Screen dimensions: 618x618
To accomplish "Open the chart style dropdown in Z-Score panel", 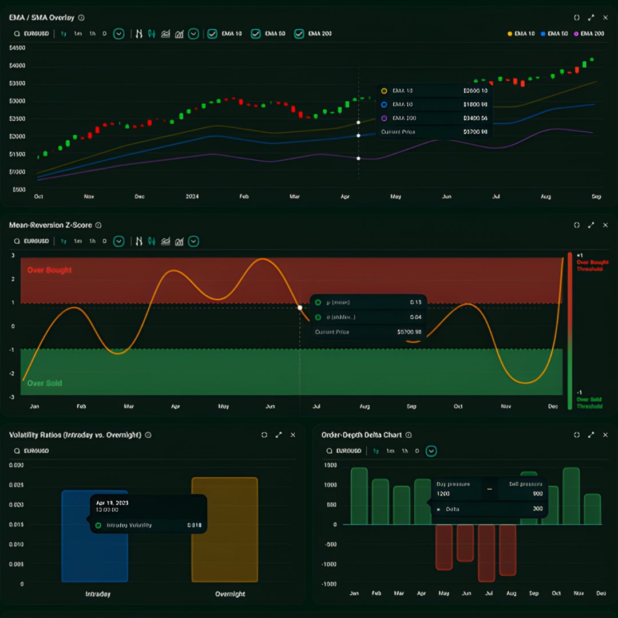I will (x=193, y=241).
